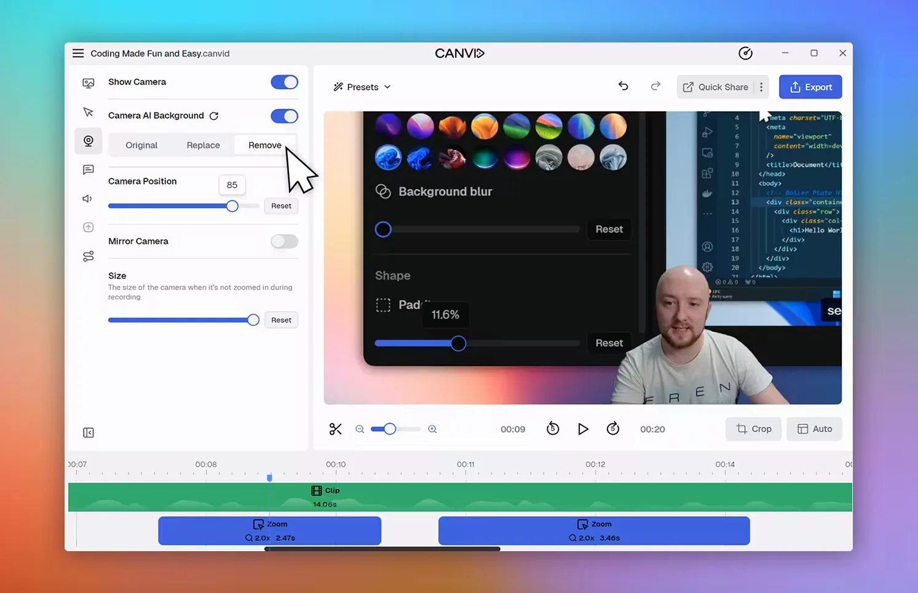The image size is (918, 593).
Task: Enable the Mirror Camera switch
Action: (284, 242)
